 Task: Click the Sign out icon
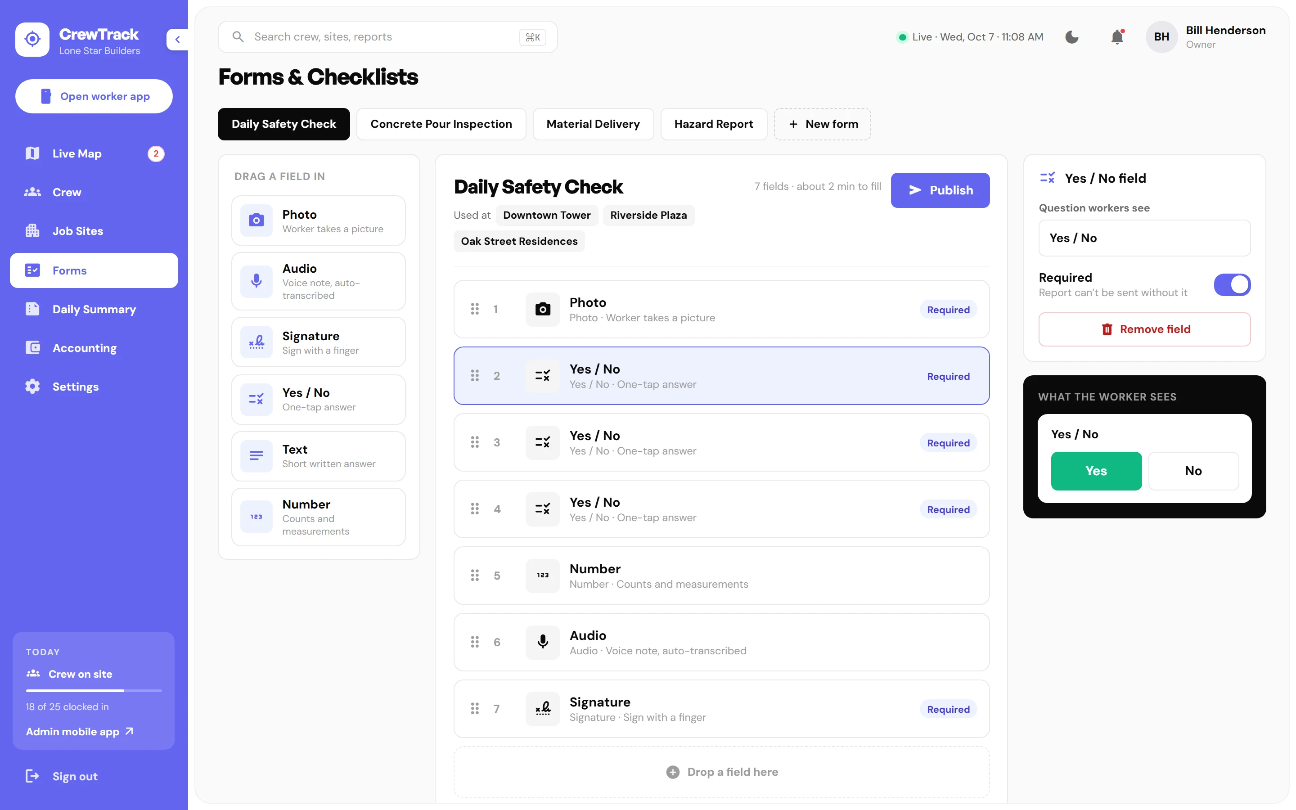[33, 776]
